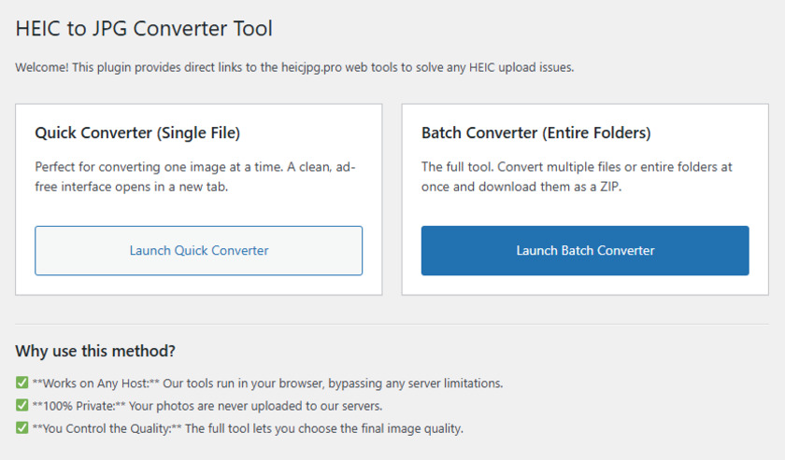Click the horizontal divider above Why use this method
The image size is (785, 460).
point(392,324)
